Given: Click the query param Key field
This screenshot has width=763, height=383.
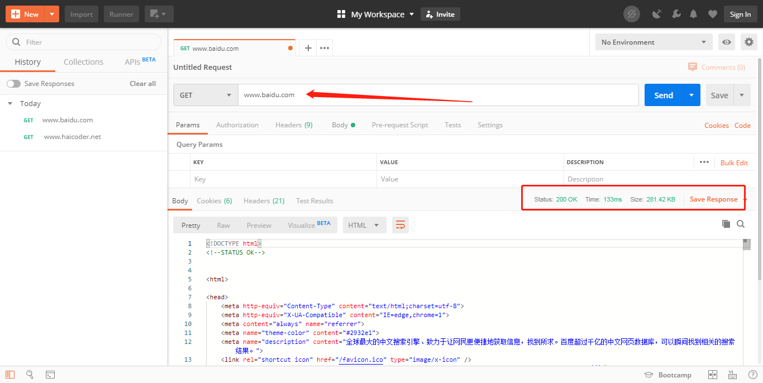Looking at the screenshot, I should tap(283, 179).
